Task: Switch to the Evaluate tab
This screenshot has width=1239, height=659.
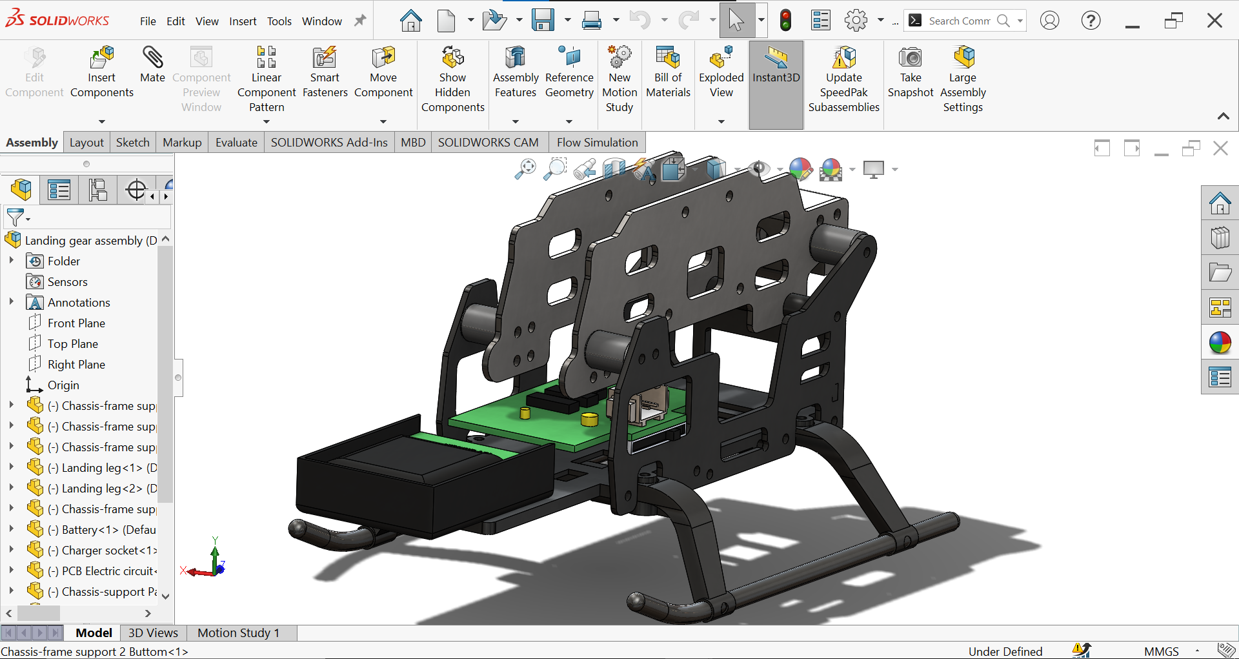Action: click(x=236, y=143)
